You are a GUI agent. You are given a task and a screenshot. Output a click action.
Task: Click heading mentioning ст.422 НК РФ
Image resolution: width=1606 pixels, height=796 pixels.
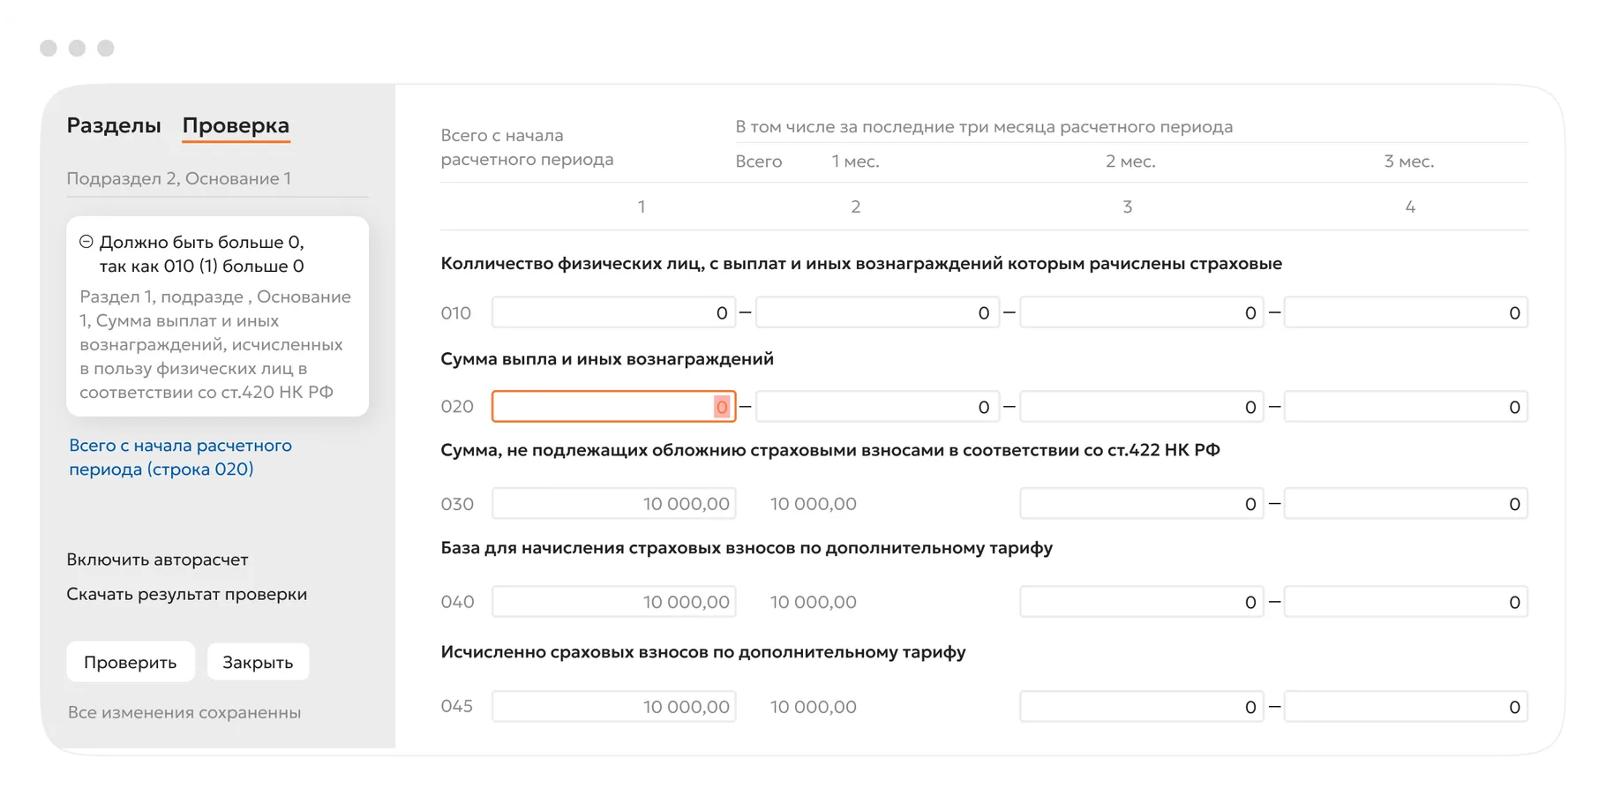pyautogui.click(x=830, y=450)
